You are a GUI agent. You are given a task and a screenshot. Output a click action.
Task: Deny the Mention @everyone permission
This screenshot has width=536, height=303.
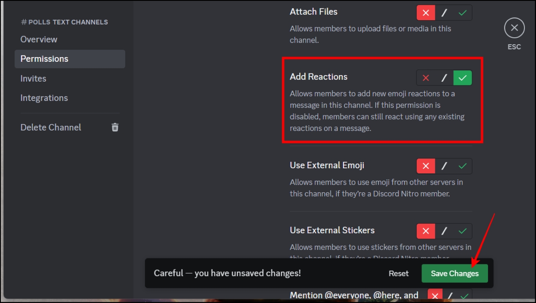point(435,296)
